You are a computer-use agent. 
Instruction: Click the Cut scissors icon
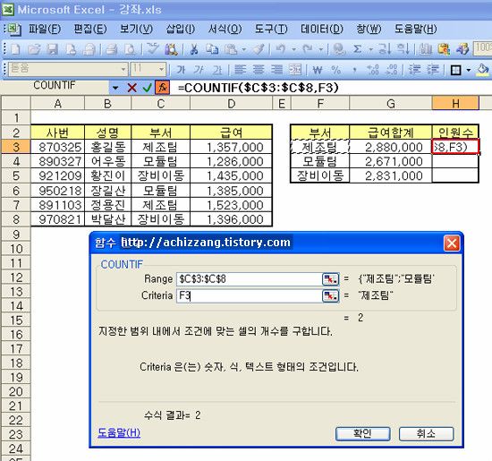[x=194, y=49]
